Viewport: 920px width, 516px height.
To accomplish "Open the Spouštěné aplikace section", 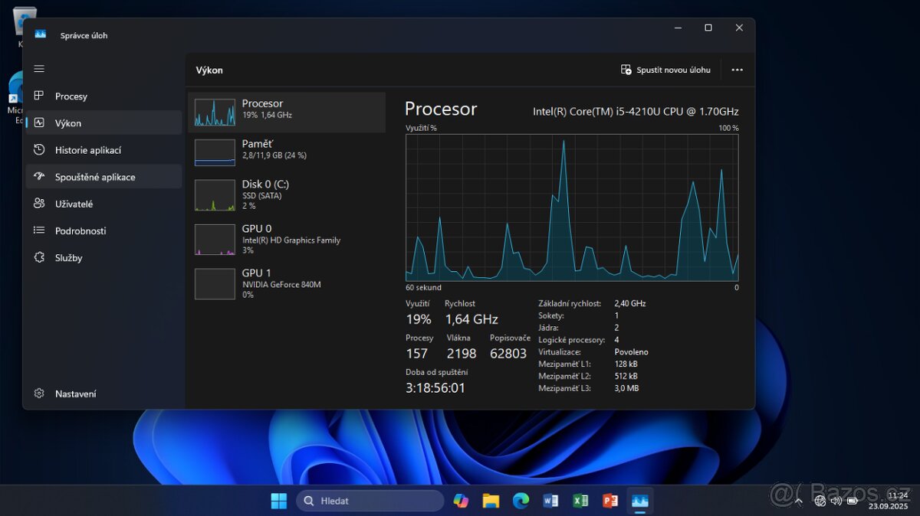I will (92, 176).
